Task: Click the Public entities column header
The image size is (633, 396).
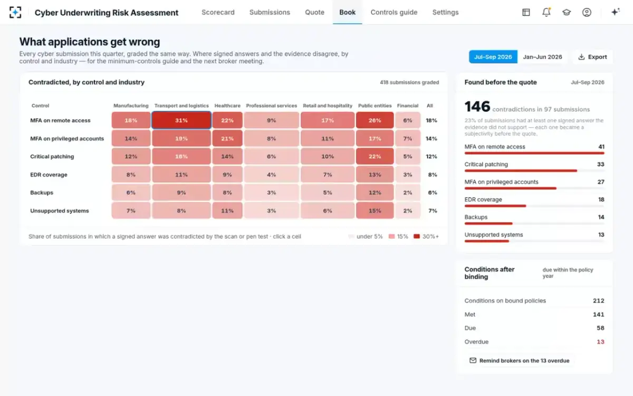Action: coord(375,106)
